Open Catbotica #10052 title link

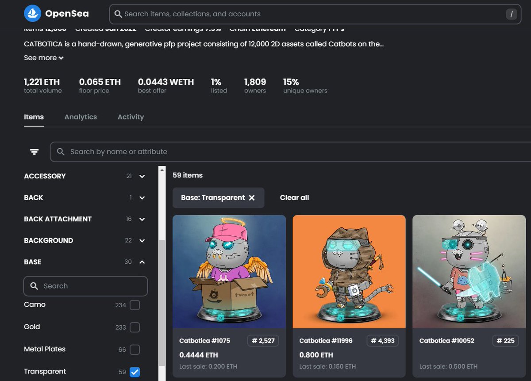tap(447, 341)
